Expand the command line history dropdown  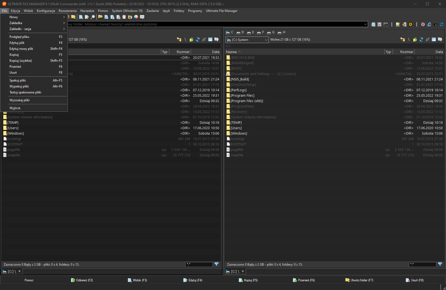(365, 24)
